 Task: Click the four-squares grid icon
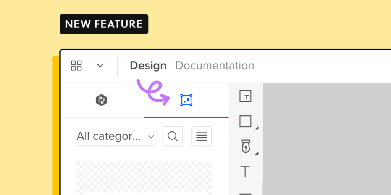76,66
